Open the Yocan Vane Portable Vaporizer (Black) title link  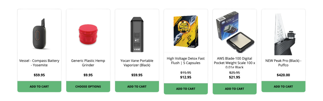click(x=137, y=63)
